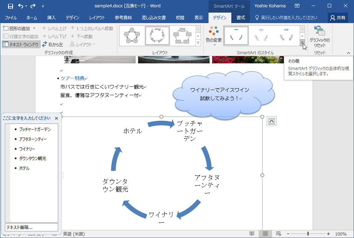Save the document with the floppy icon
354x238 pixels.
coord(11,6)
